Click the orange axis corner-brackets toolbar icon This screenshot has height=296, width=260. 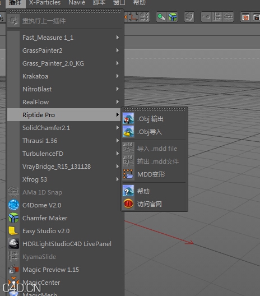tap(133, 17)
